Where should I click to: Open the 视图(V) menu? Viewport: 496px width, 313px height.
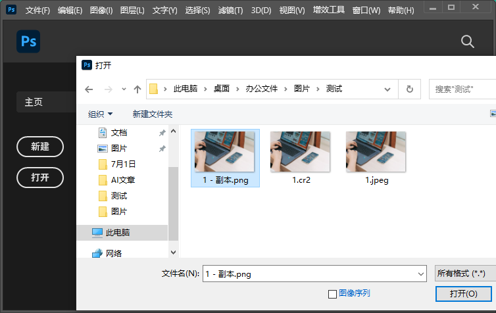[x=292, y=11]
